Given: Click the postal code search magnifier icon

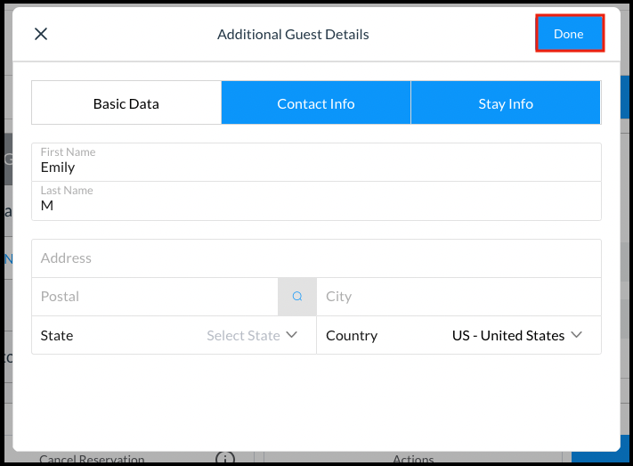Looking at the screenshot, I should (297, 297).
